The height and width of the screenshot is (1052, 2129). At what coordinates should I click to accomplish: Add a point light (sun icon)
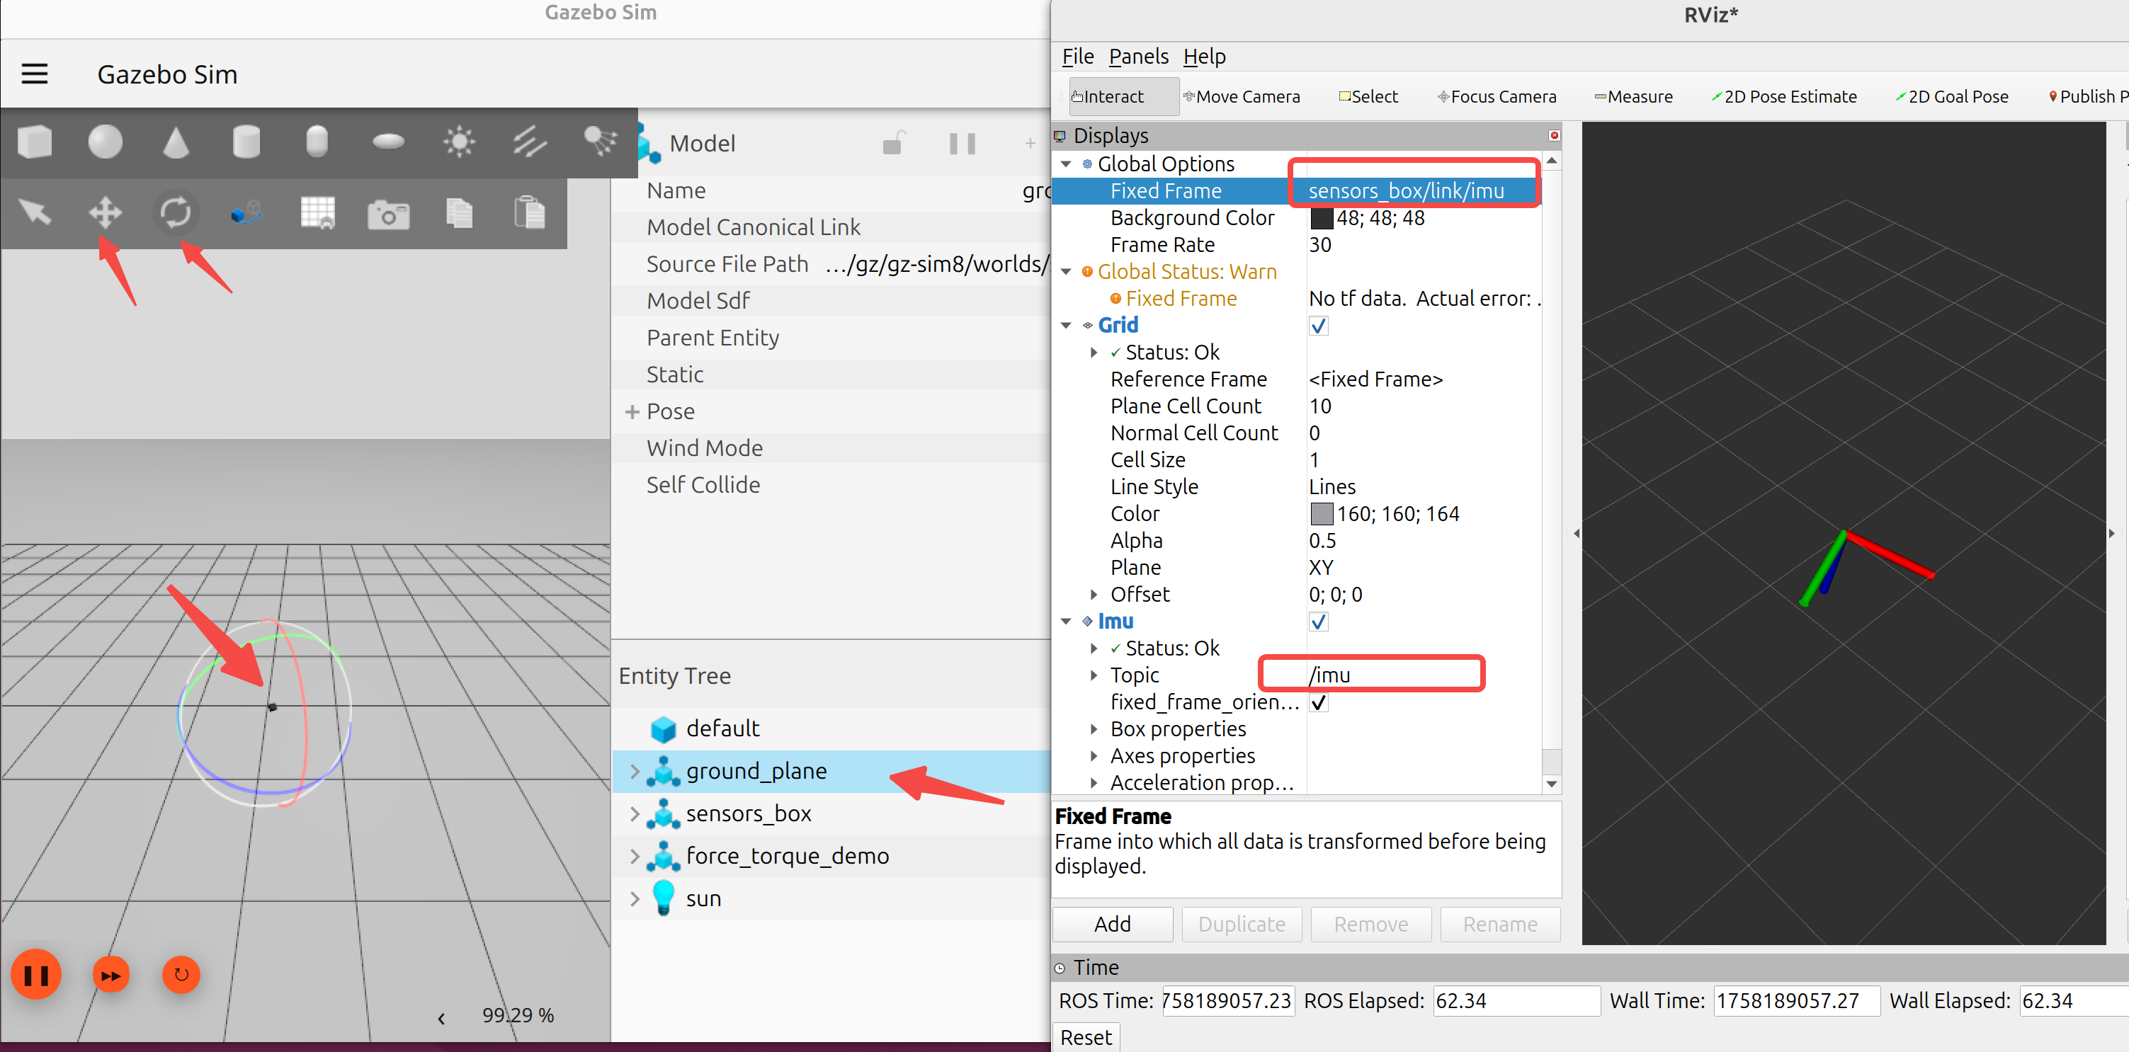click(x=459, y=142)
